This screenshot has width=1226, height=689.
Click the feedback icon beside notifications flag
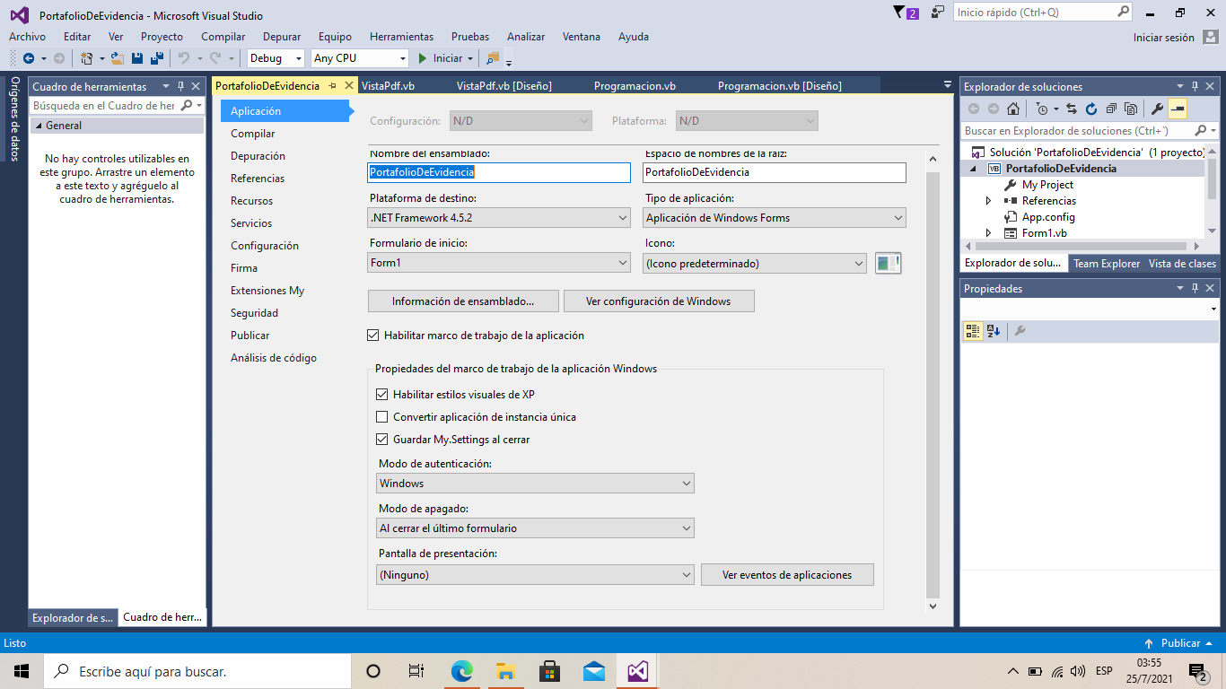click(x=938, y=13)
